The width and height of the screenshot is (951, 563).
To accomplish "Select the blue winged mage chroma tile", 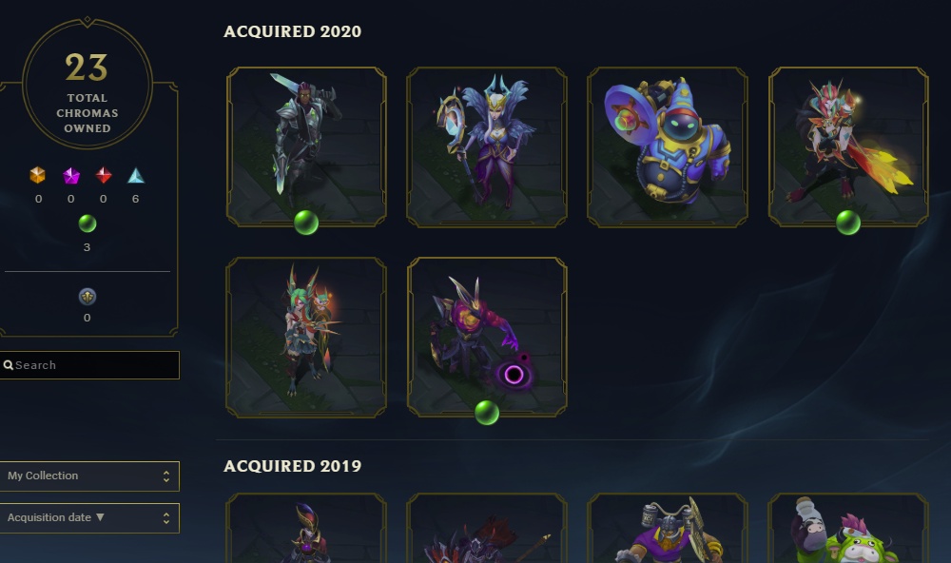I will click(486, 146).
